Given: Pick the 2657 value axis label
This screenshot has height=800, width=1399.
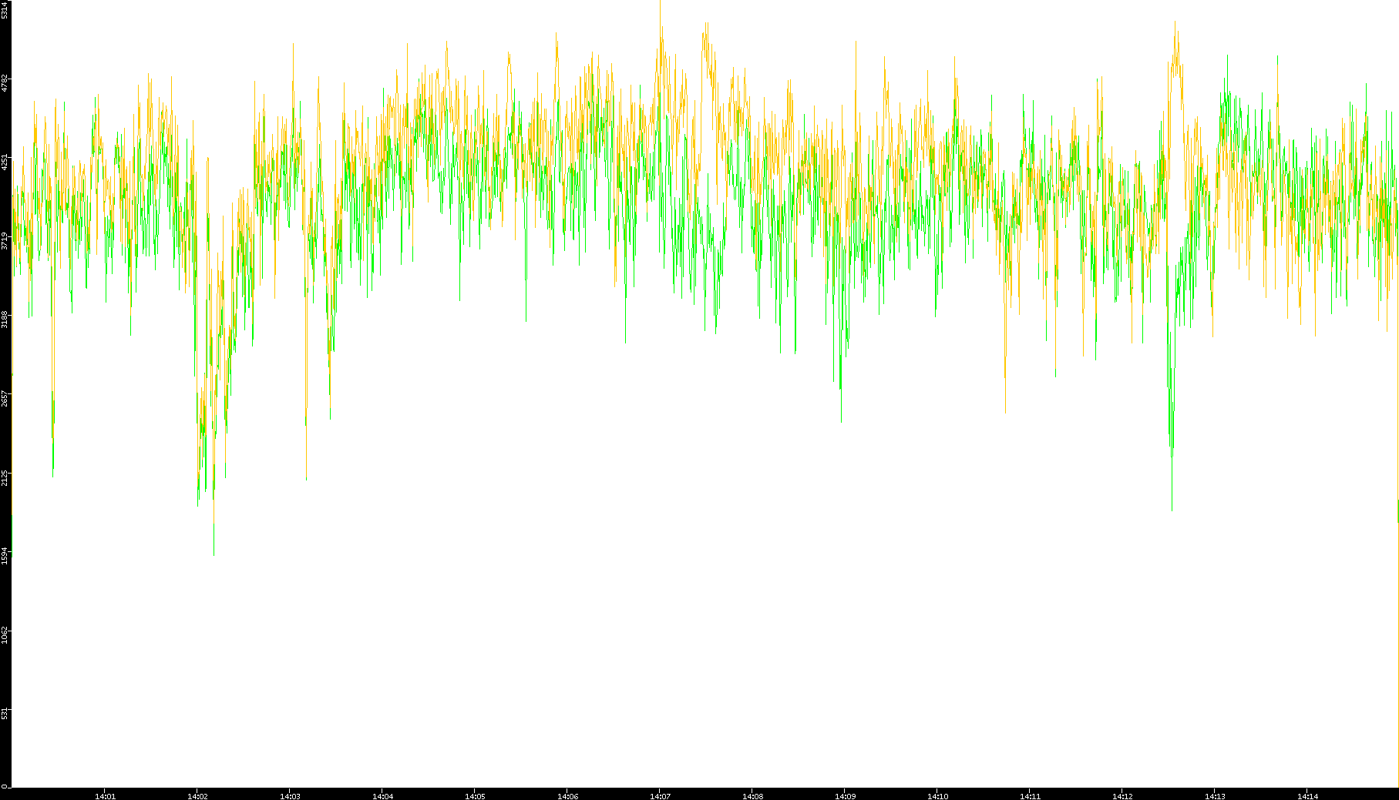Looking at the screenshot, I should (x=5, y=398).
